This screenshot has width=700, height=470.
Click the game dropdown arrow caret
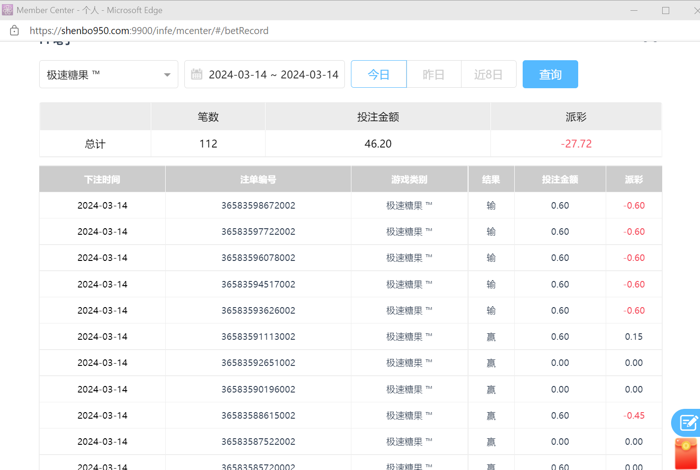[x=167, y=75]
